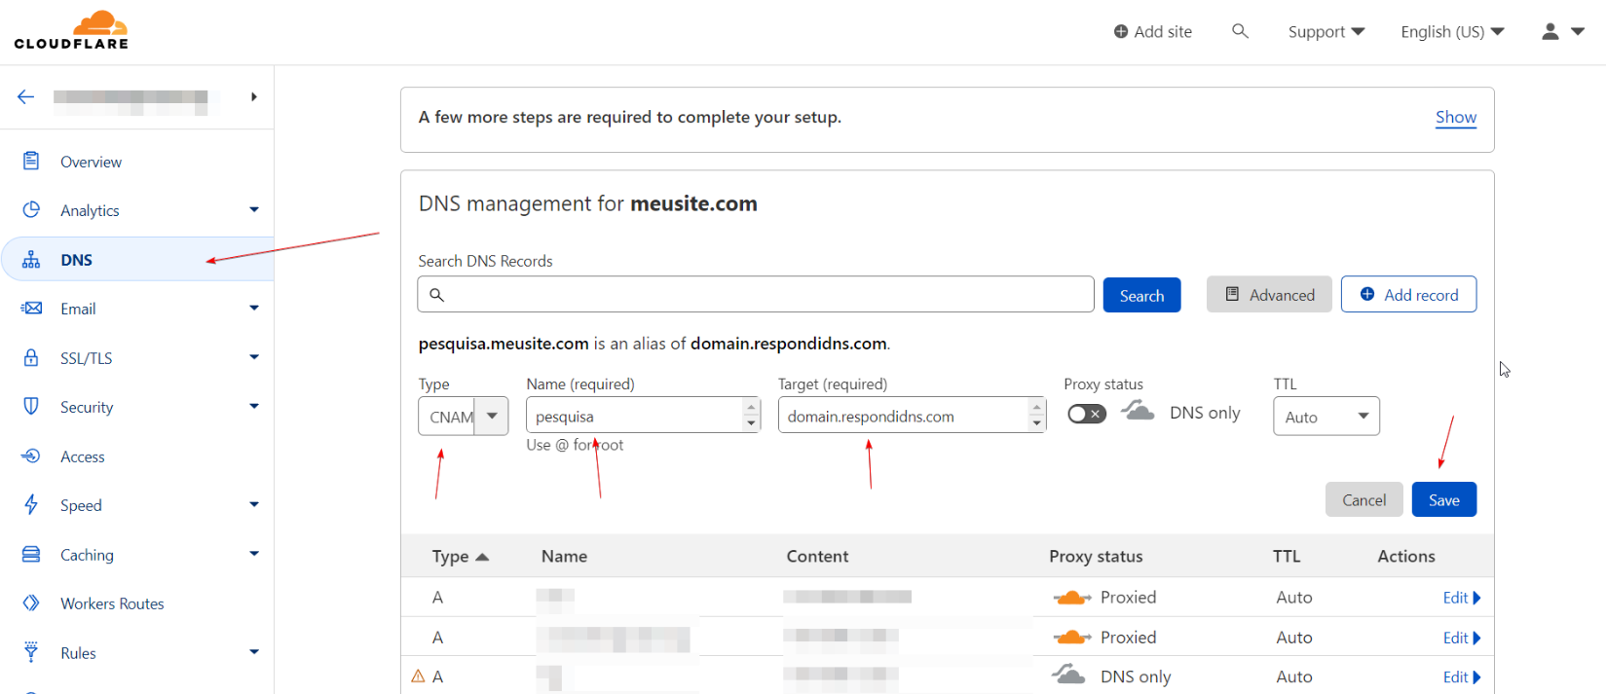The image size is (1606, 694).
Task: Click the orange cloud on first Proxied row
Action: click(1071, 597)
